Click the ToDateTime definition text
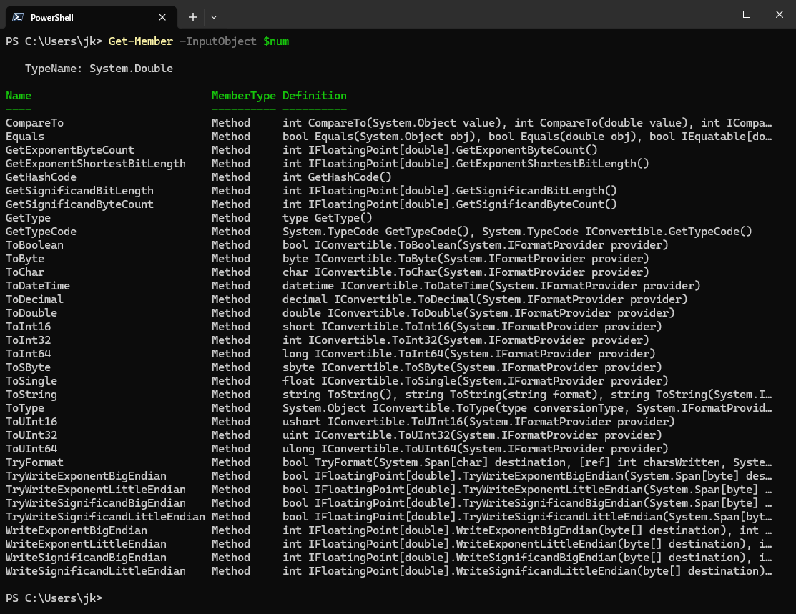This screenshot has width=796, height=614. tap(491, 286)
